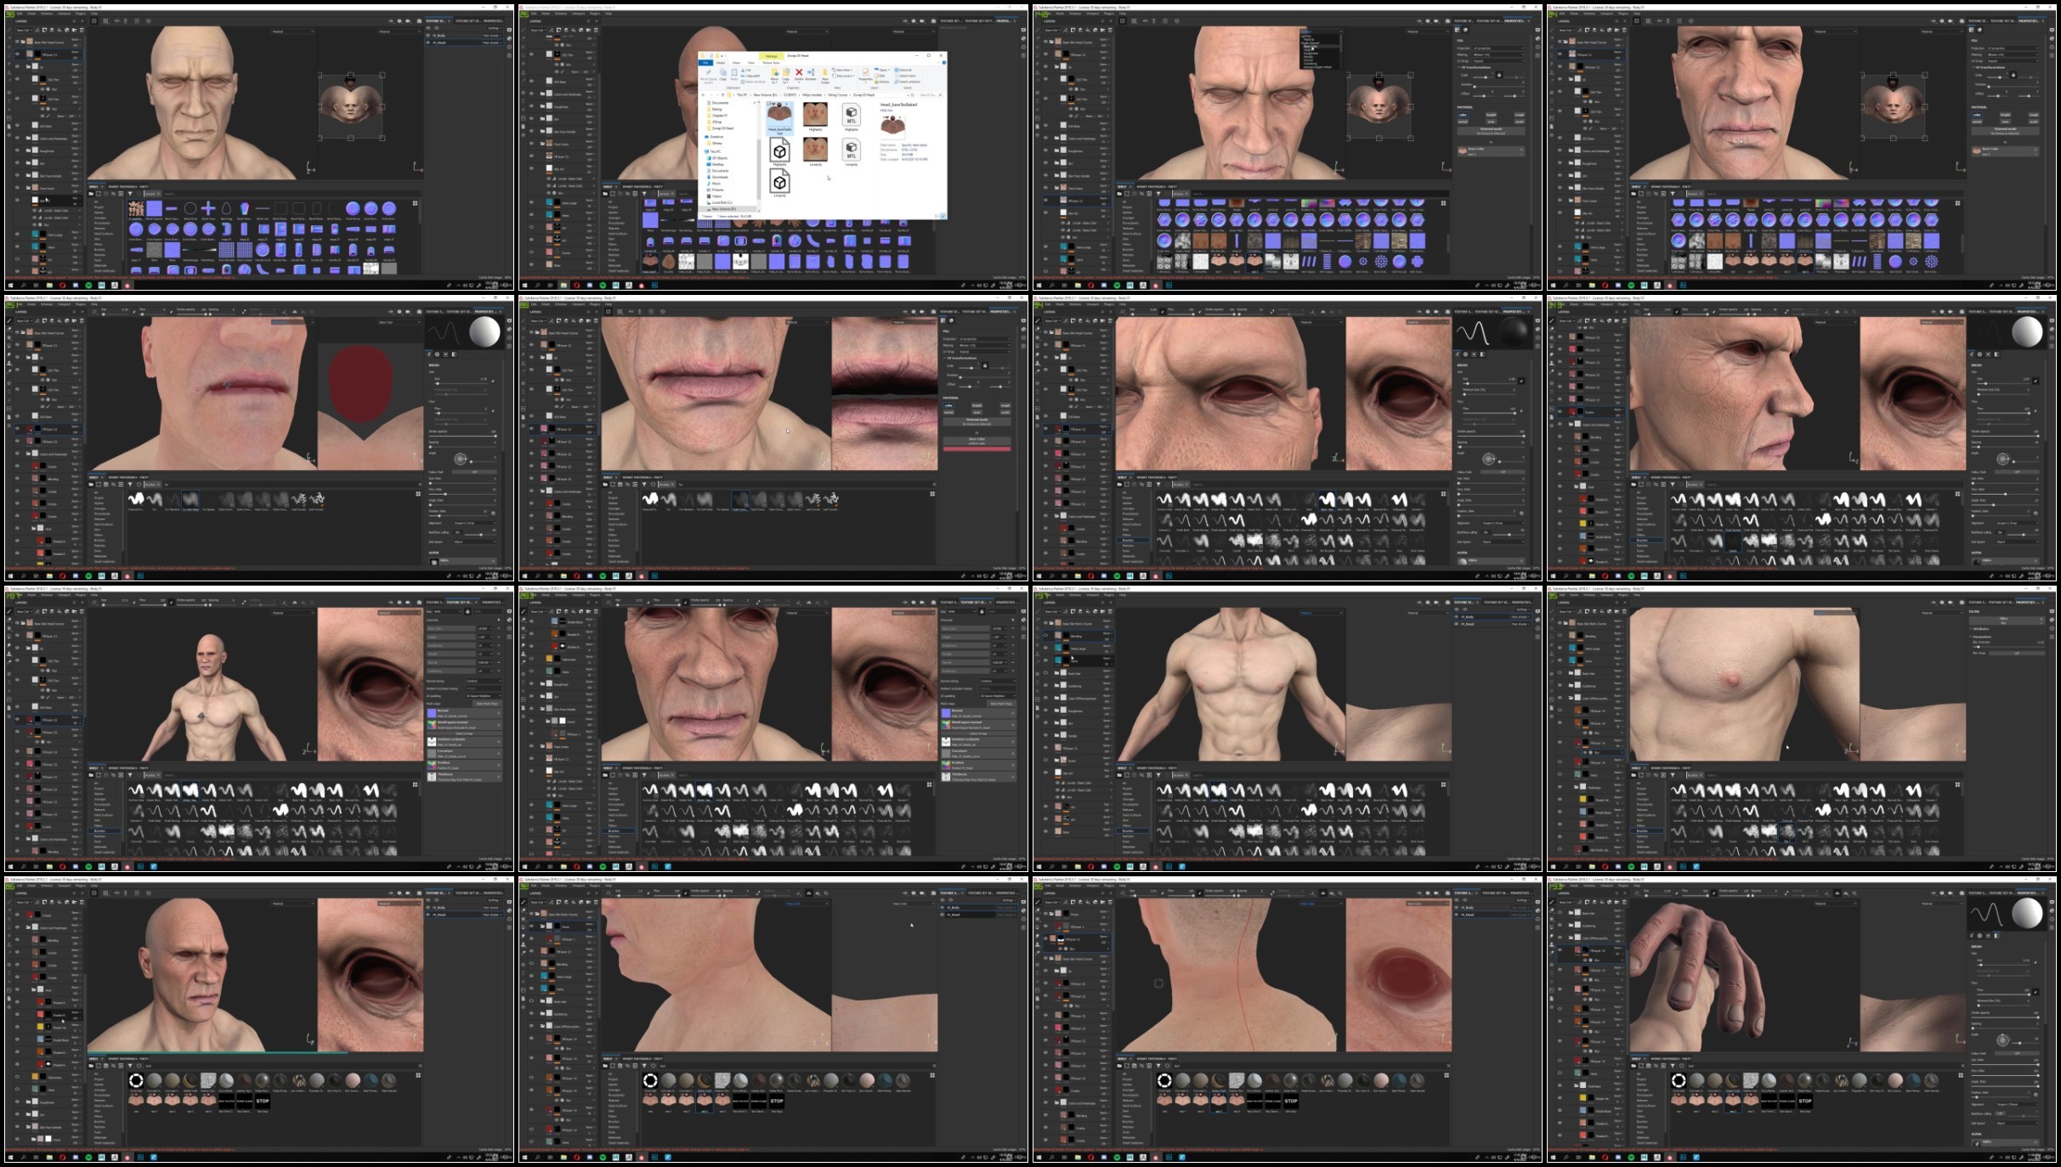Click Select none in File Explorer ribbon
The width and height of the screenshot is (2061, 1167).
[x=904, y=76]
